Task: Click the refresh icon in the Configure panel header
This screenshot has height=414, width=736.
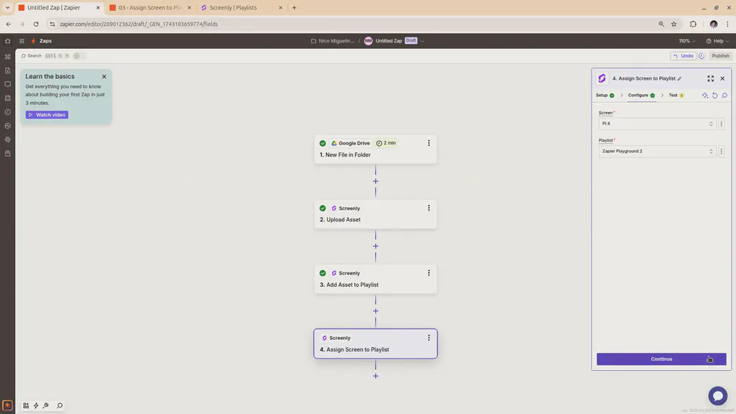Action: coord(714,95)
